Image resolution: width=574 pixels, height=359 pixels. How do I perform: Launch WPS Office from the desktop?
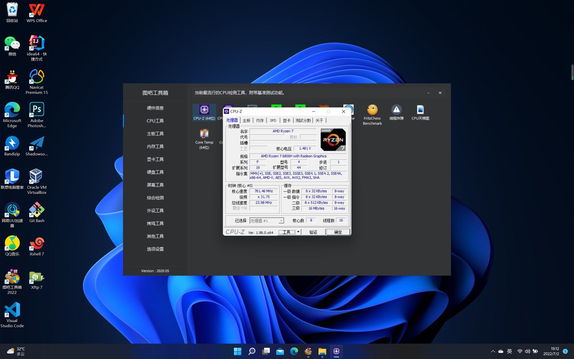pyautogui.click(x=37, y=13)
